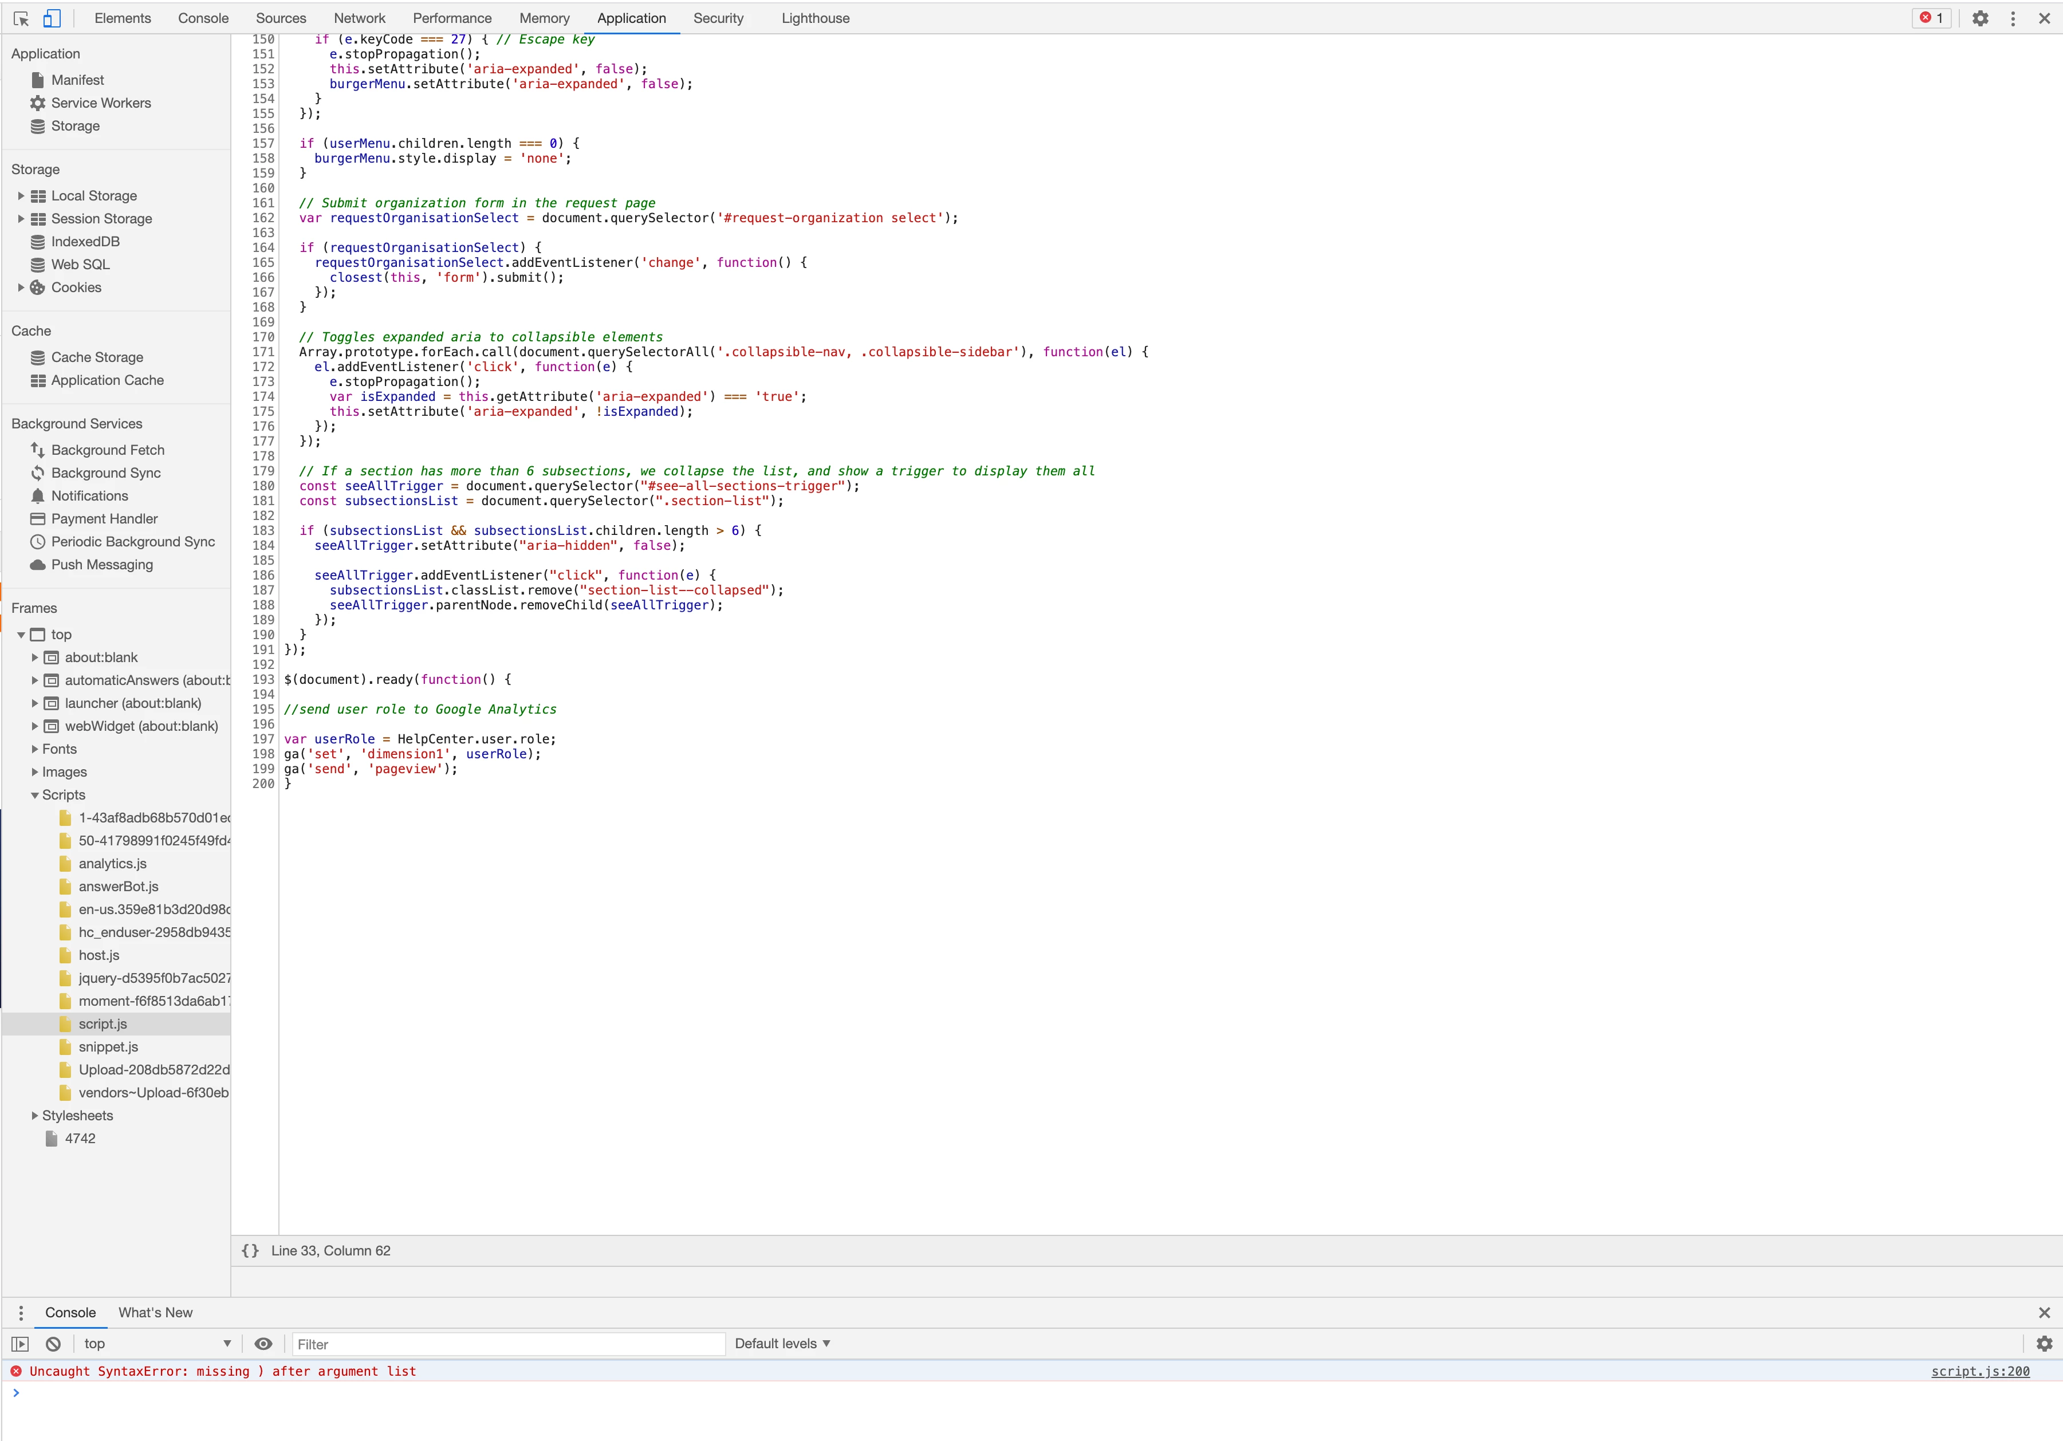
Task: Click the clear console icon
Action: coord(53,1344)
